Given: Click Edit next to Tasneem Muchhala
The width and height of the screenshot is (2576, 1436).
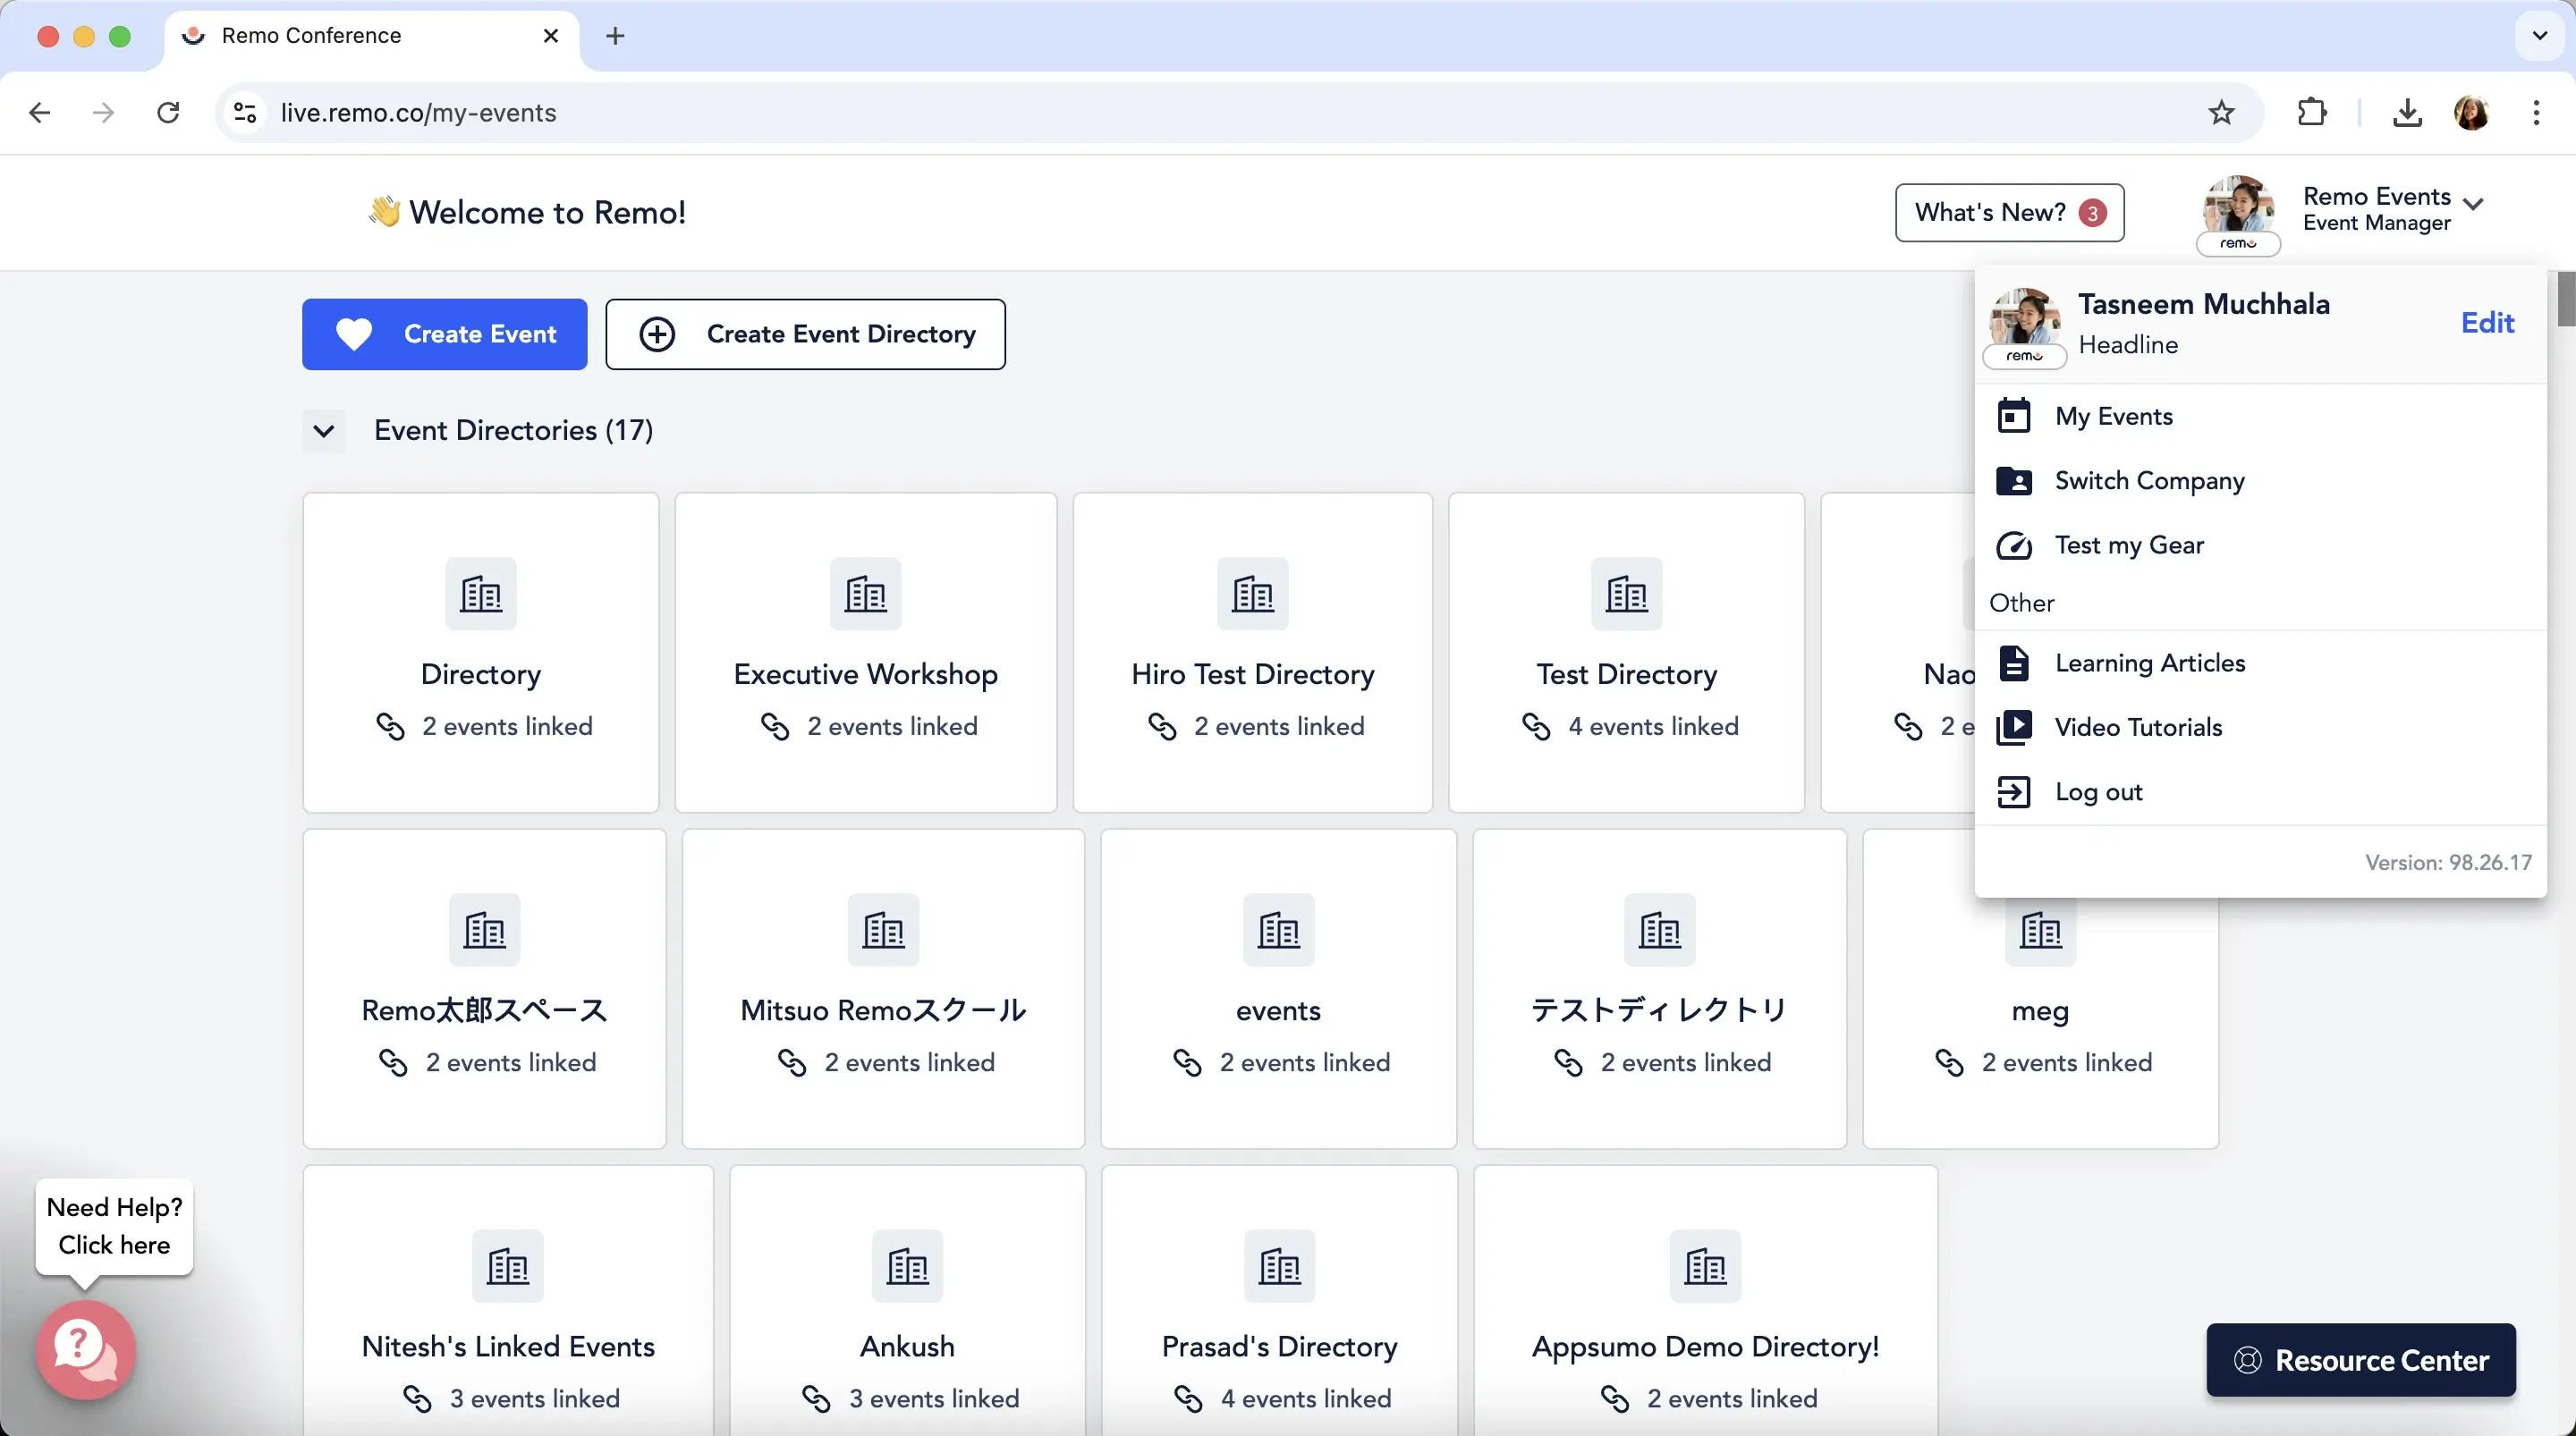Looking at the screenshot, I should click(2487, 323).
